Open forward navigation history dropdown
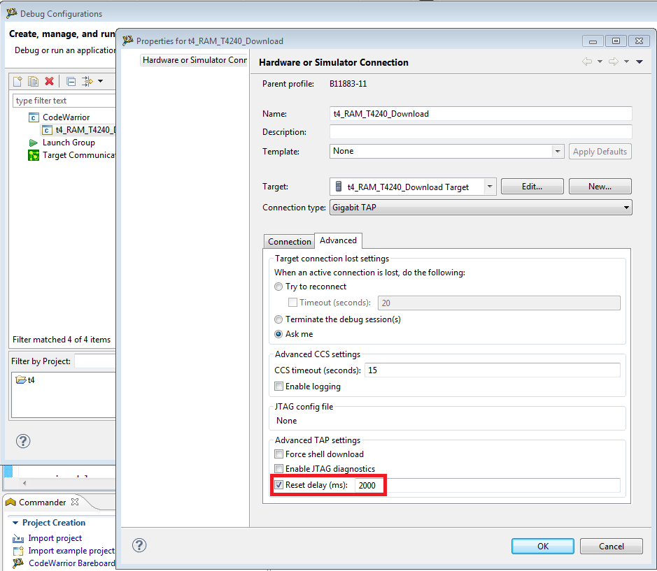The height and width of the screenshot is (571, 657). tap(626, 62)
